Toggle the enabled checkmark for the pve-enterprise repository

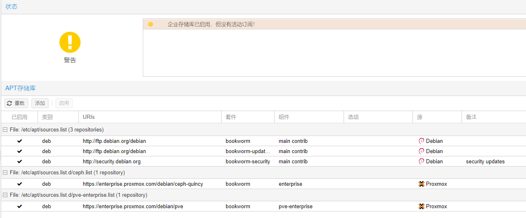pos(20,206)
